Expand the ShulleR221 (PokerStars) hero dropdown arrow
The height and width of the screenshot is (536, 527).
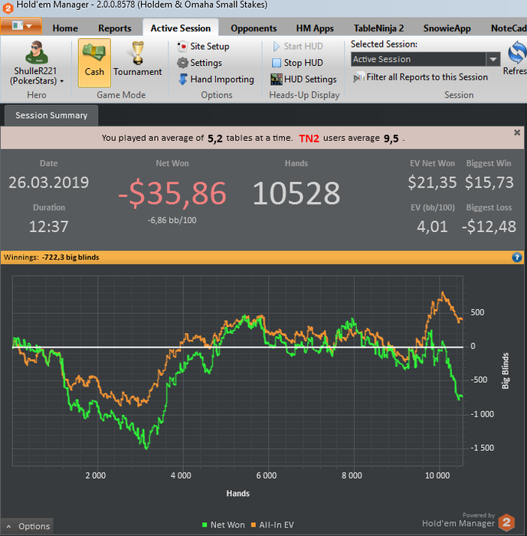[x=62, y=81]
